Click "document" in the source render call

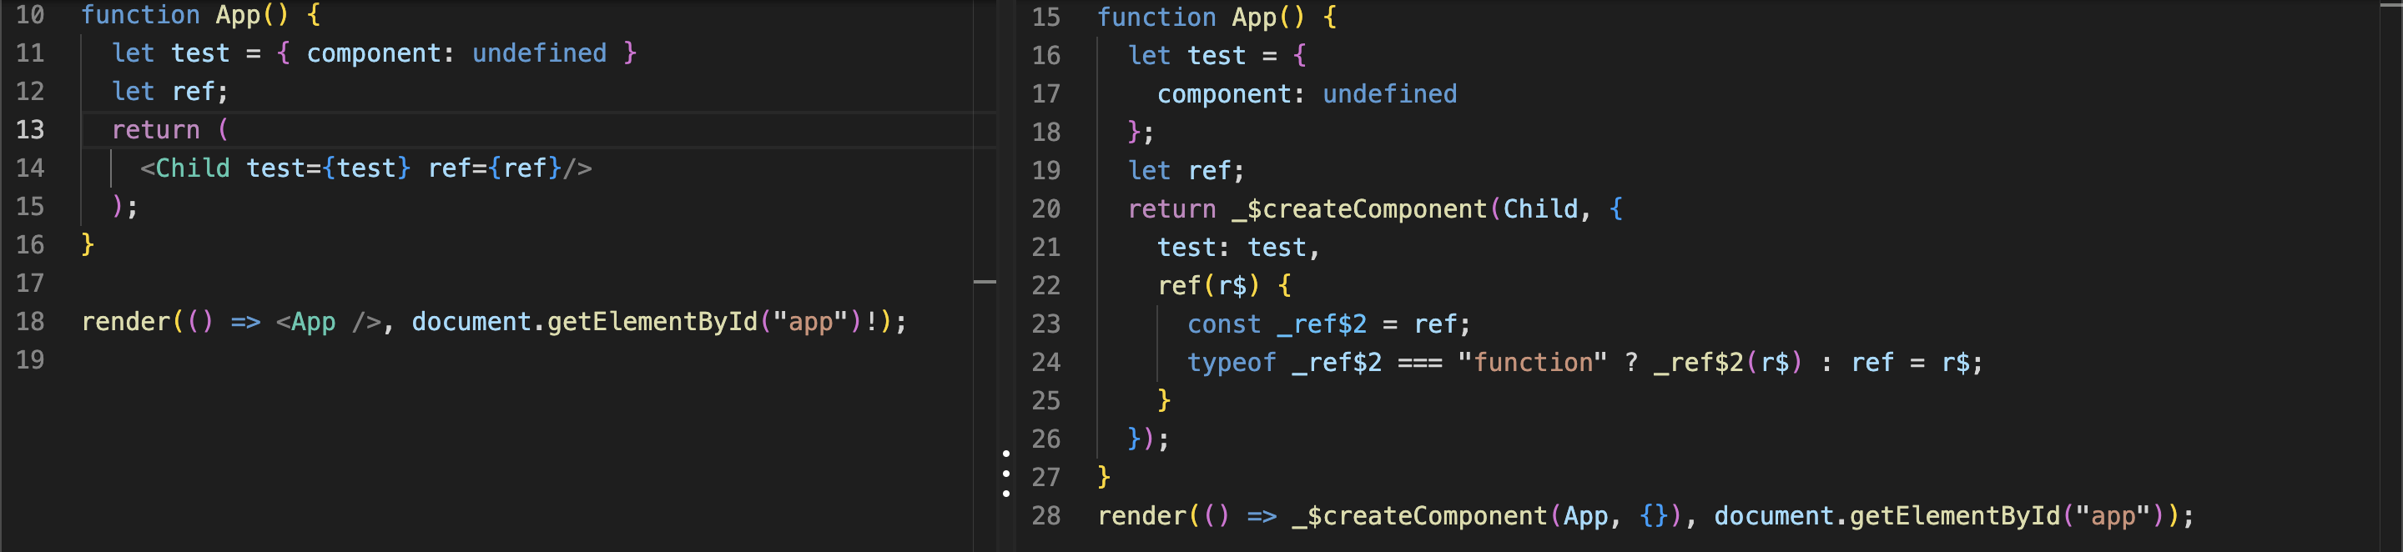tap(471, 322)
